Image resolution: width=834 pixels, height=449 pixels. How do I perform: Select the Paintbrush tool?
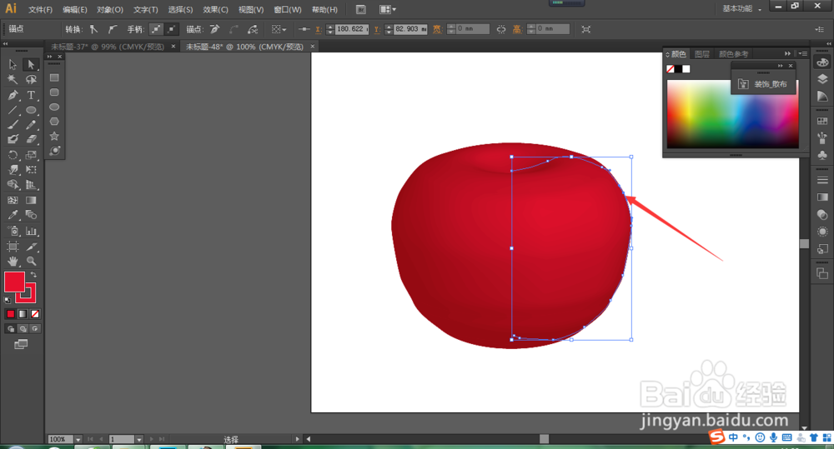click(x=13, y=125)
